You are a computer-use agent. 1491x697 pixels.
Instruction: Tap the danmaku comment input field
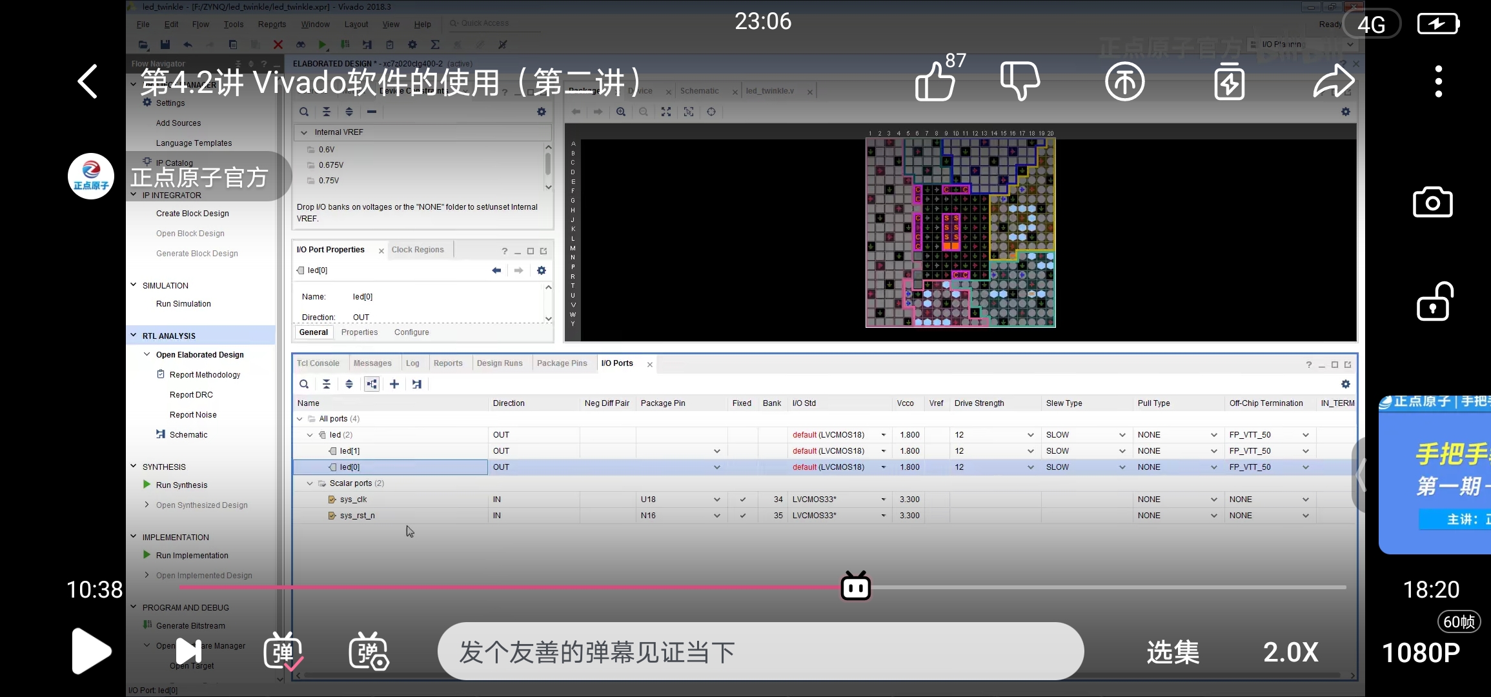[760, 652]
